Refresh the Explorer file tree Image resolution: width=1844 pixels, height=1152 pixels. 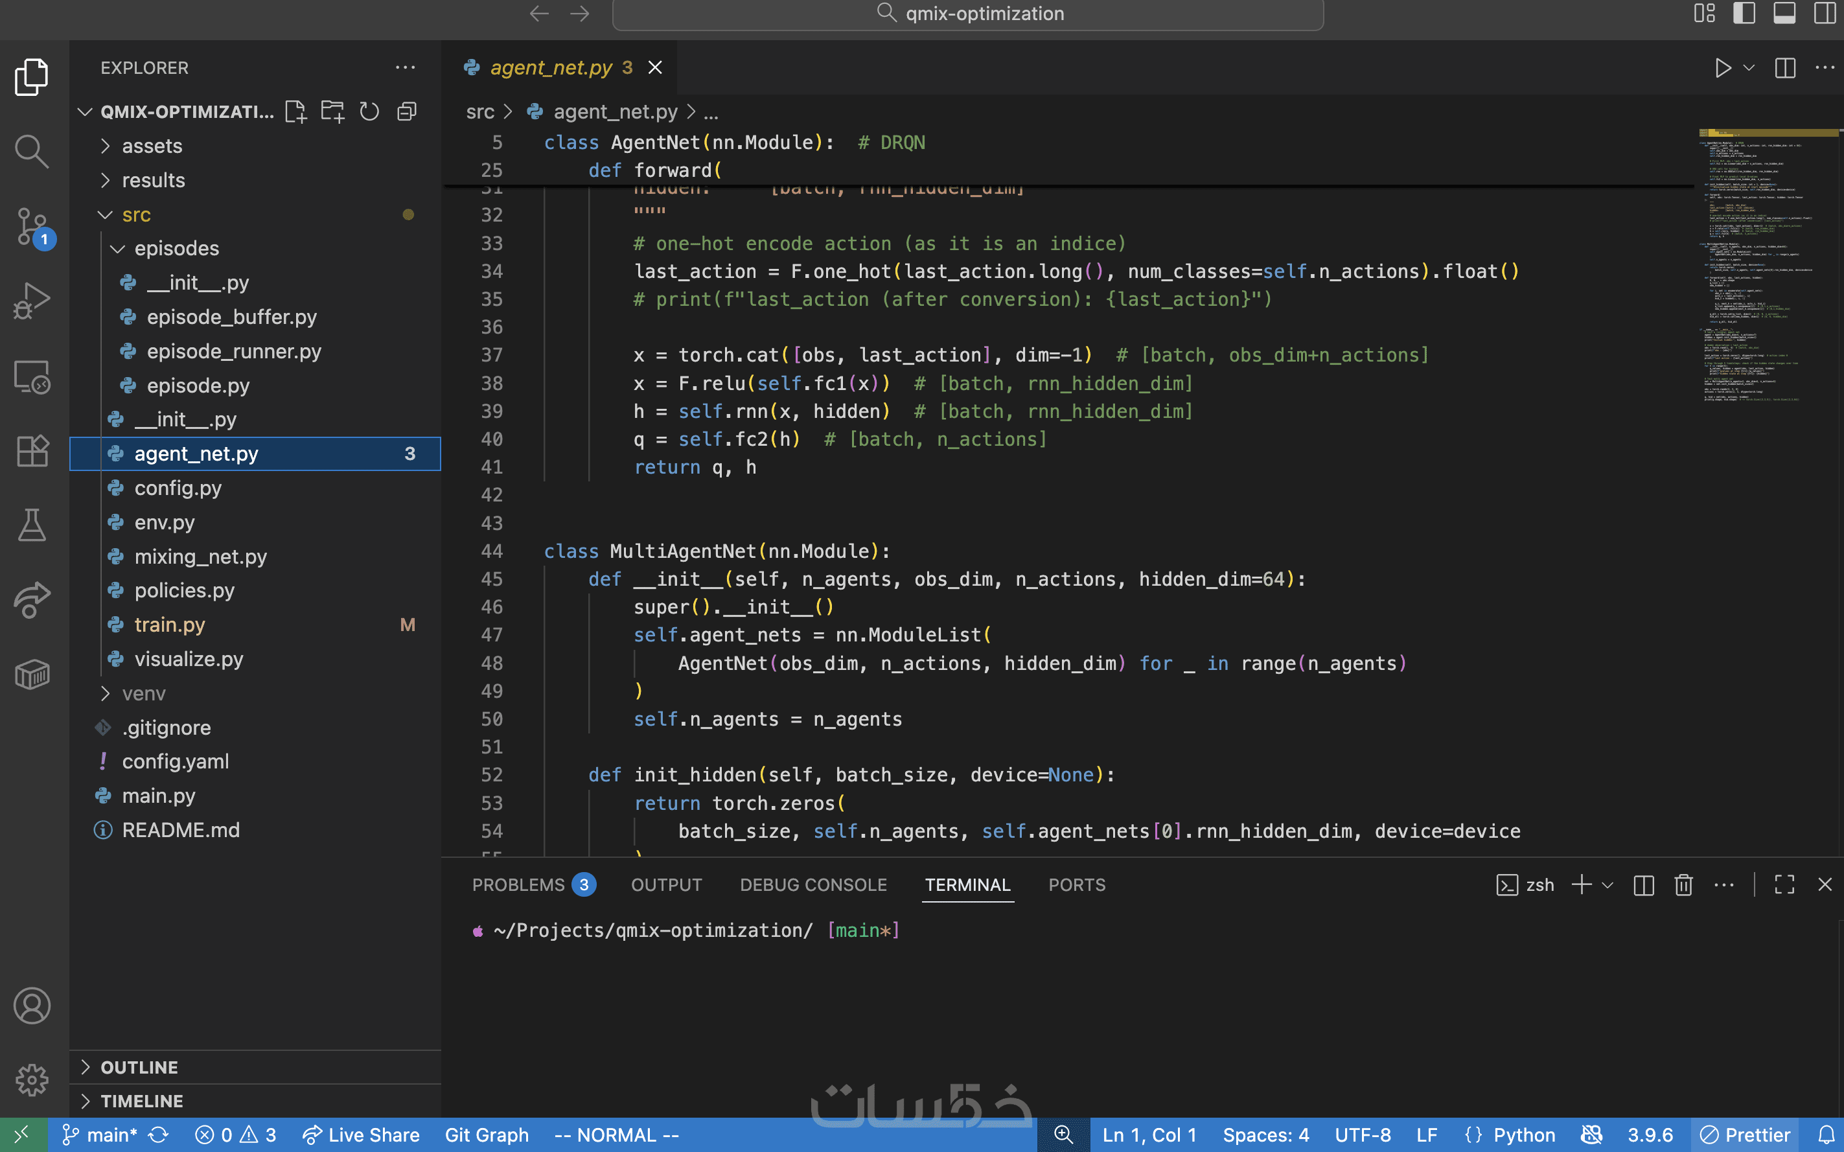click(369, 112)
